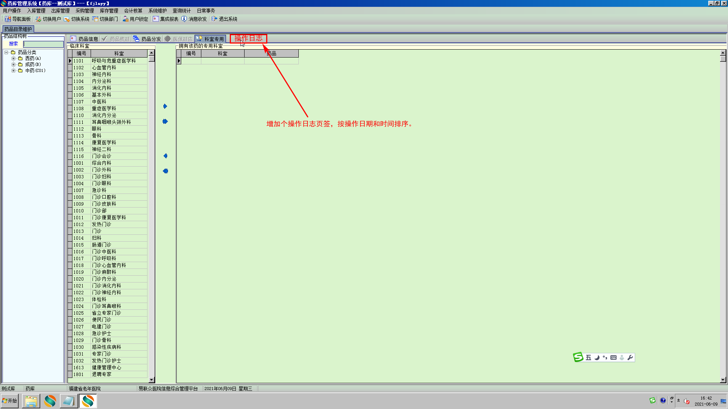Click the search input field
Screen dimensions: 728x409
point(43,44)
